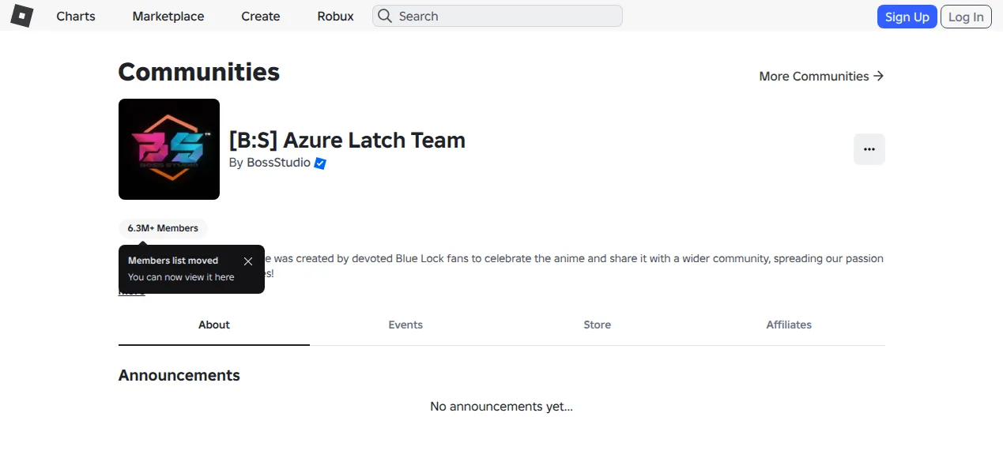Open the BS community logo thumbnail
The width and height of the screenshot is (1003, 473).
[x=169, y=149]
